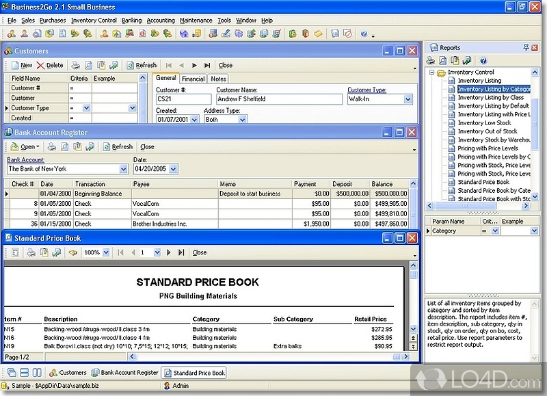Click tile windows horizontally icon in bottom bar
Image resolution: width=547 pixels, height=396 pixels.
click(23, 373)
